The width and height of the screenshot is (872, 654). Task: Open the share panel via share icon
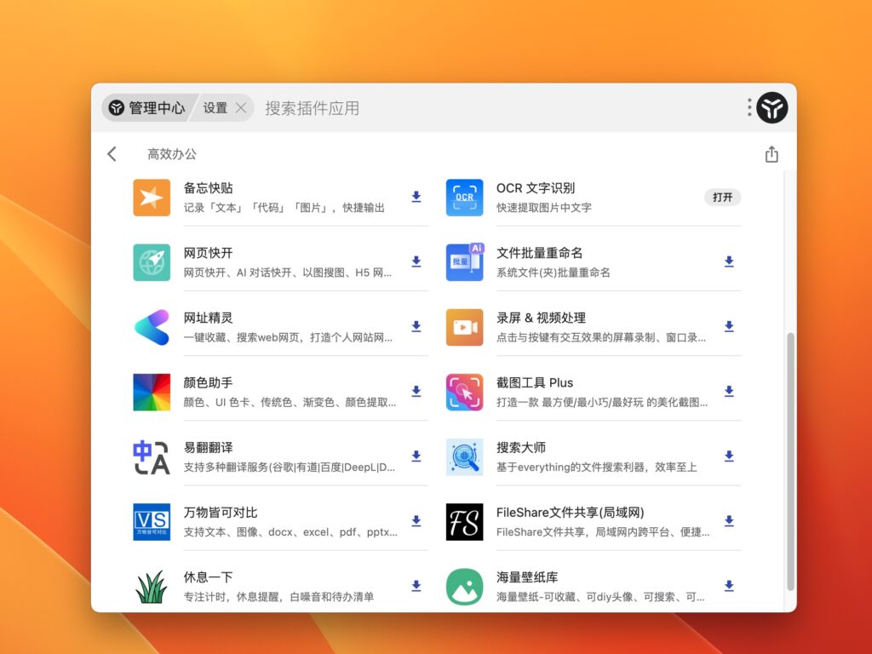pos(772,154)
